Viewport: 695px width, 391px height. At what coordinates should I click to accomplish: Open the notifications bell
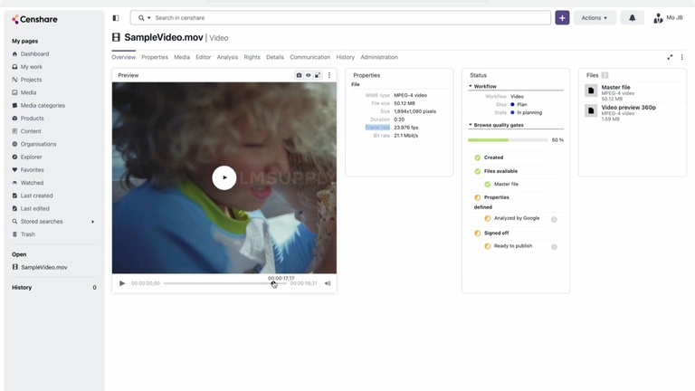pyautogui.click(x=632, y=18)
